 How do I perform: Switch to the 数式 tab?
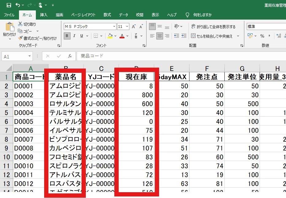[107, 15]
